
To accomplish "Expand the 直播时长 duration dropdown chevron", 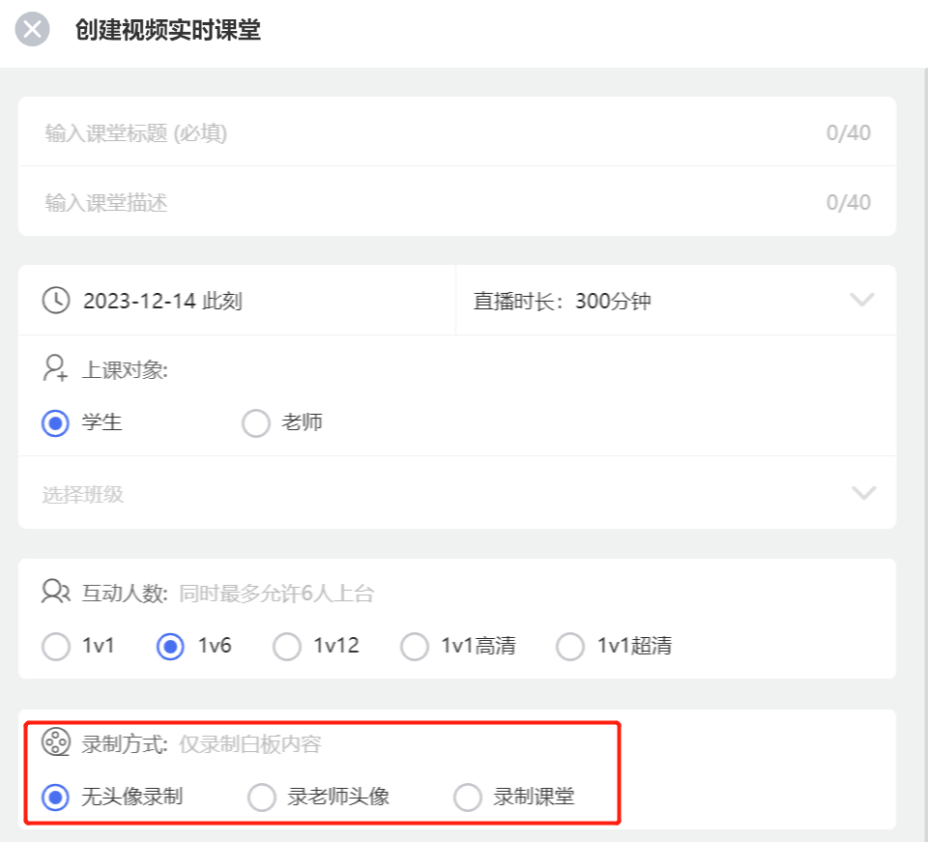I will pos(861,300).
